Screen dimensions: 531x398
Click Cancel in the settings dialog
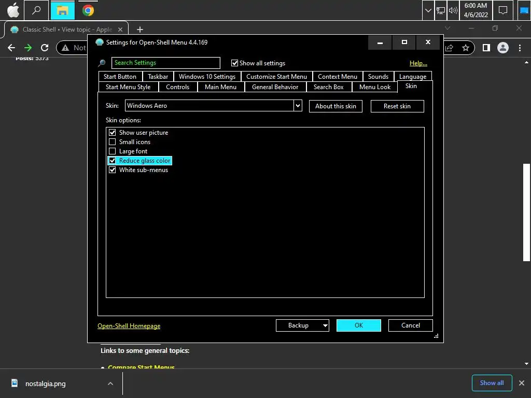tap(411, 325)
